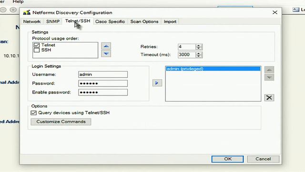Open the Import tab
Screen dimensions: 305x172
click(x=170, y=21)
